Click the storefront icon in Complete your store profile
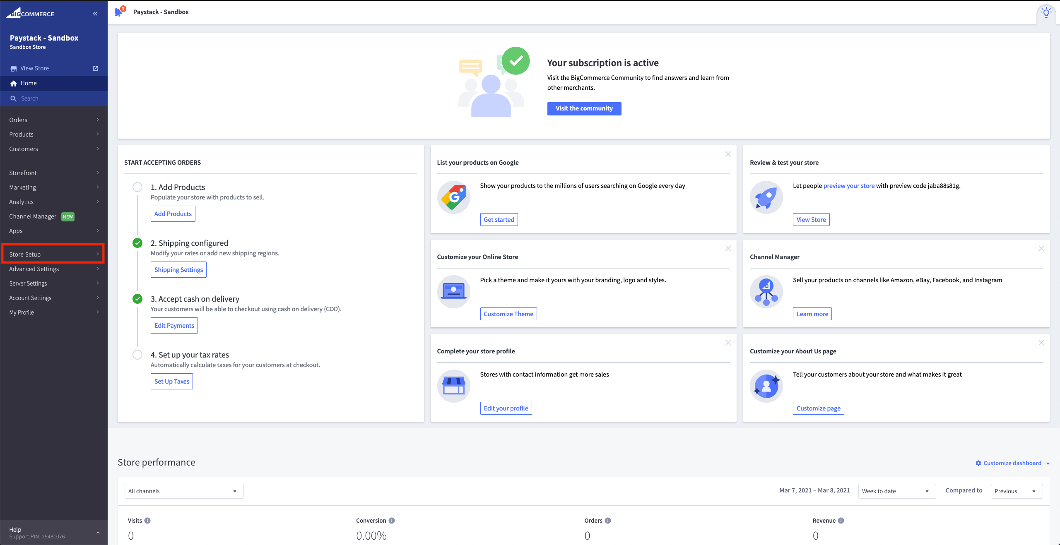 tap(454, 386)
